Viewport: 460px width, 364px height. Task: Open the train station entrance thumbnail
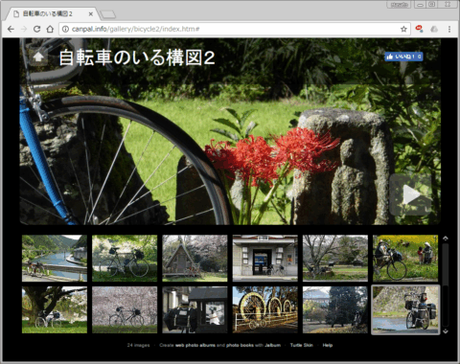click(x=265, y=259)
